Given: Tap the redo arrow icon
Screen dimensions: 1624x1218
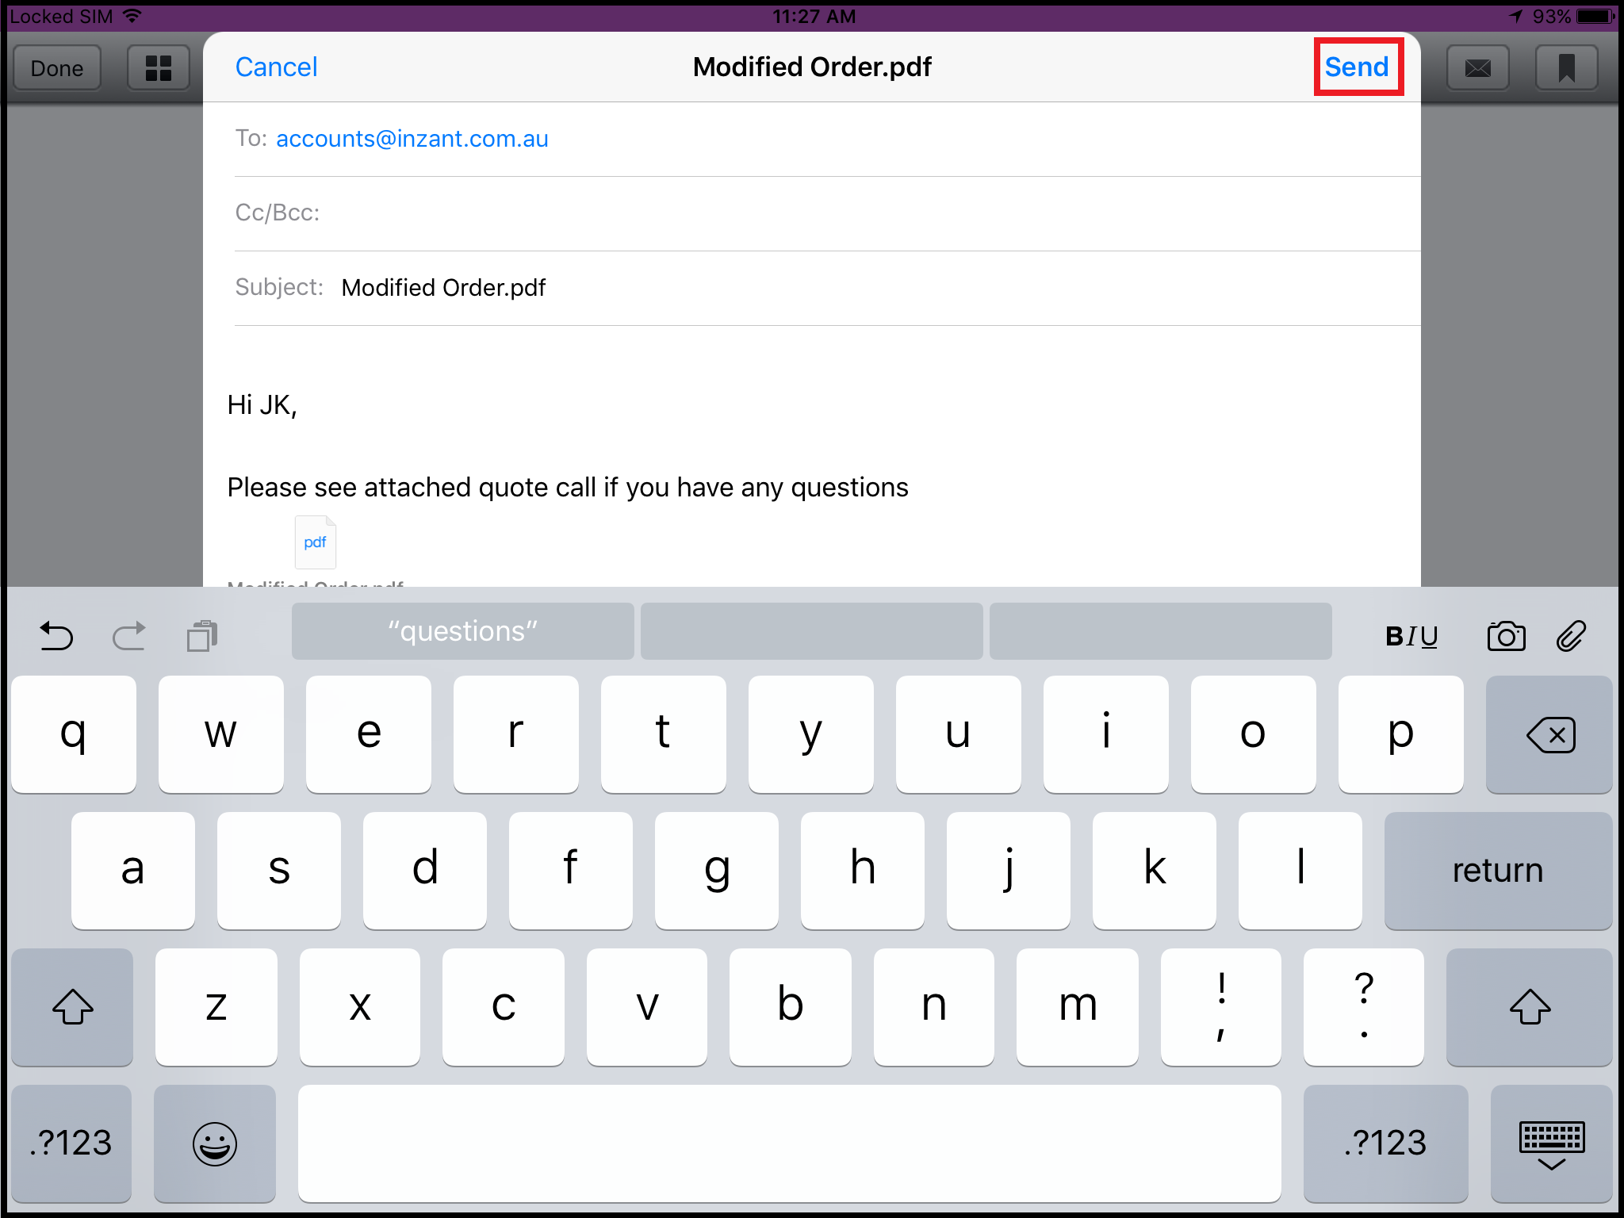Looking at the screenshot, I should pyautogui.click(x=128, y=635).
